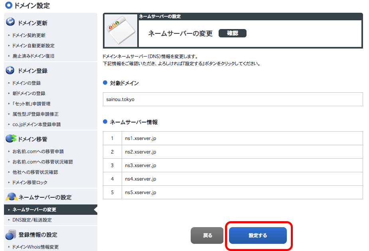Open co.jpドメイン本登録申請 link
369x251 pixels.
pos(36,125)
